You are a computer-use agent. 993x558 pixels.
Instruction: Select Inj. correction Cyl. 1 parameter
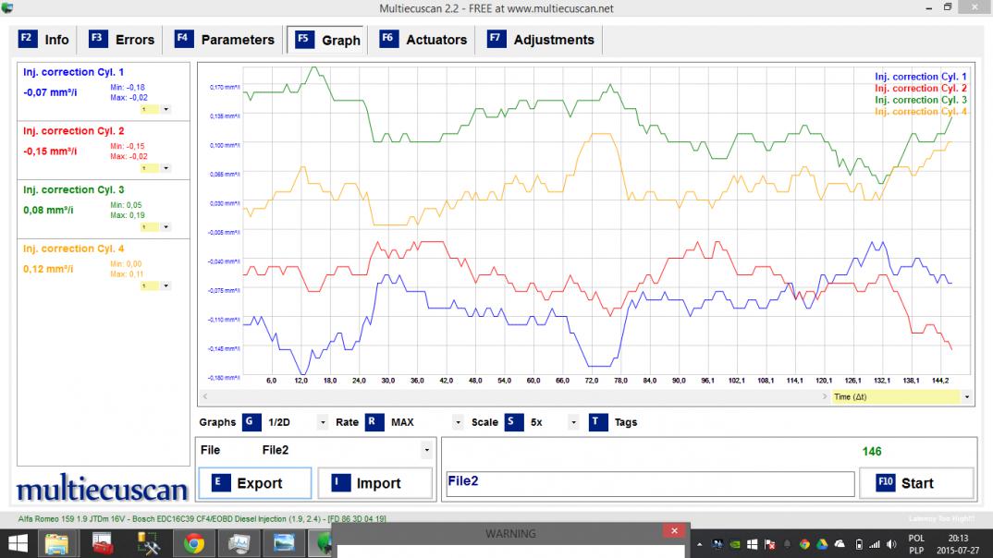tap(73, 72)
